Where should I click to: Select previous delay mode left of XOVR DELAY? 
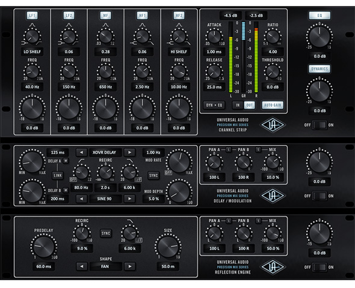[x=81, y=152]
